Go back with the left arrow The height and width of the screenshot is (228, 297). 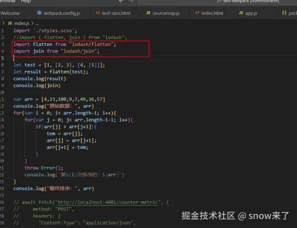coord(121,1)
